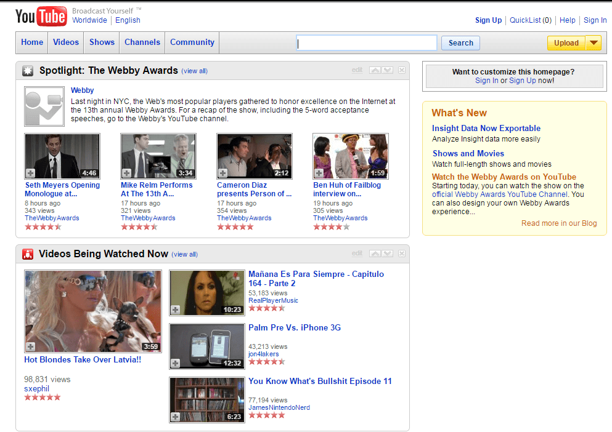This screenshot has width=612, height=432.
Task: Open the Upload button dropdown arrow
Action: (593, 43)
